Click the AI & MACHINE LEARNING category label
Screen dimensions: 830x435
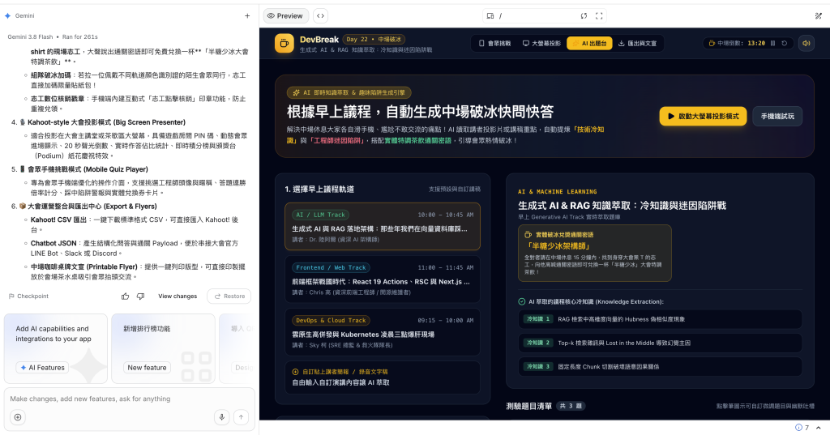pyautogui.click(x=557, y=191)
